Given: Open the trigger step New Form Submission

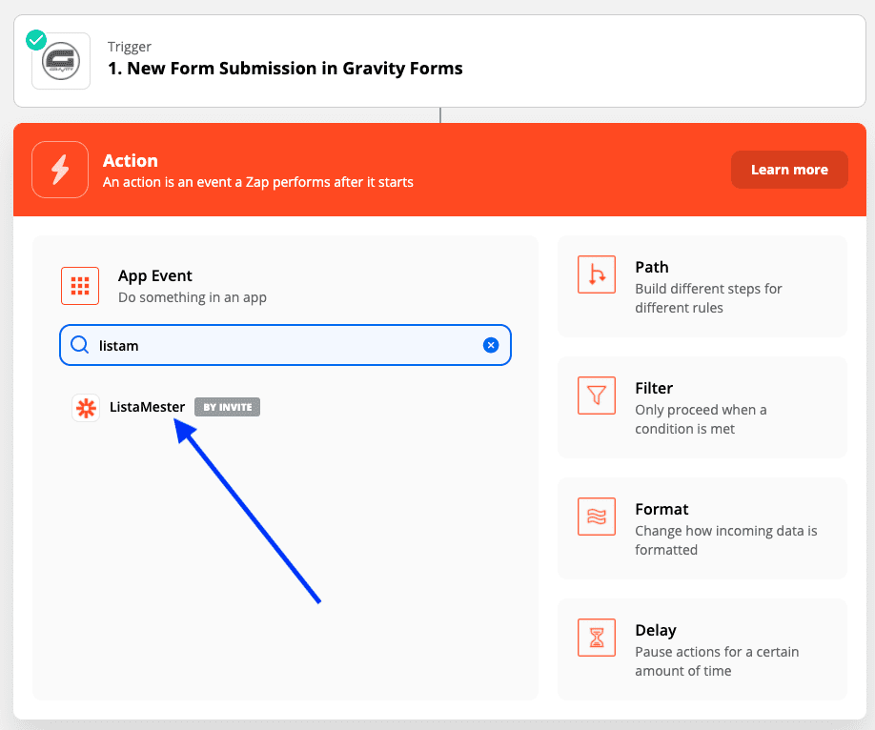Looking at the screenshot, I should tap(439, 61).
